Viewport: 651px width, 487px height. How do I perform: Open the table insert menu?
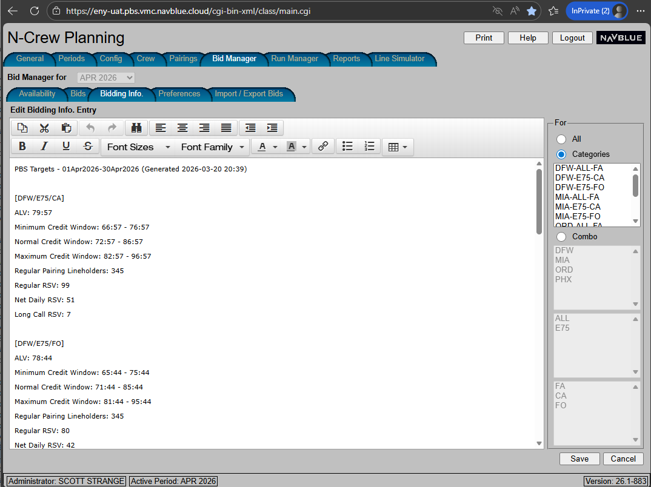point(398,147)
